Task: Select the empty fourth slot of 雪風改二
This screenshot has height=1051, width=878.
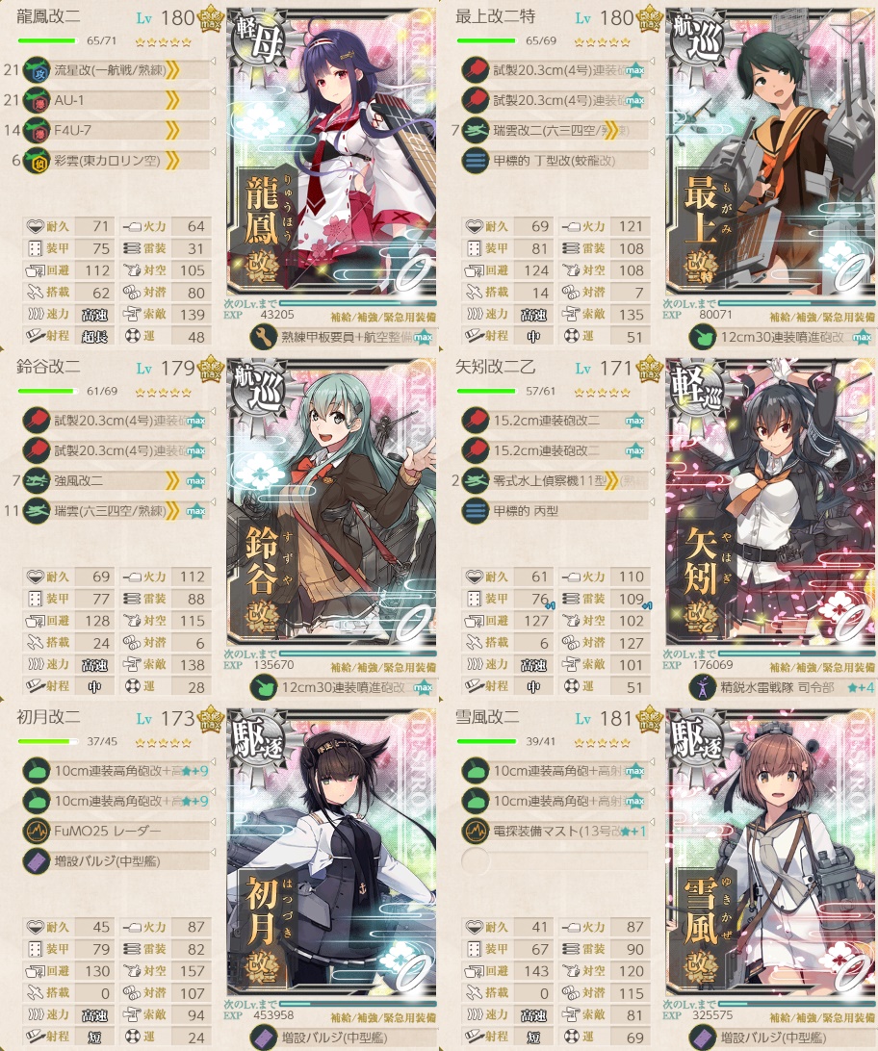Action: tap(555, 861)
